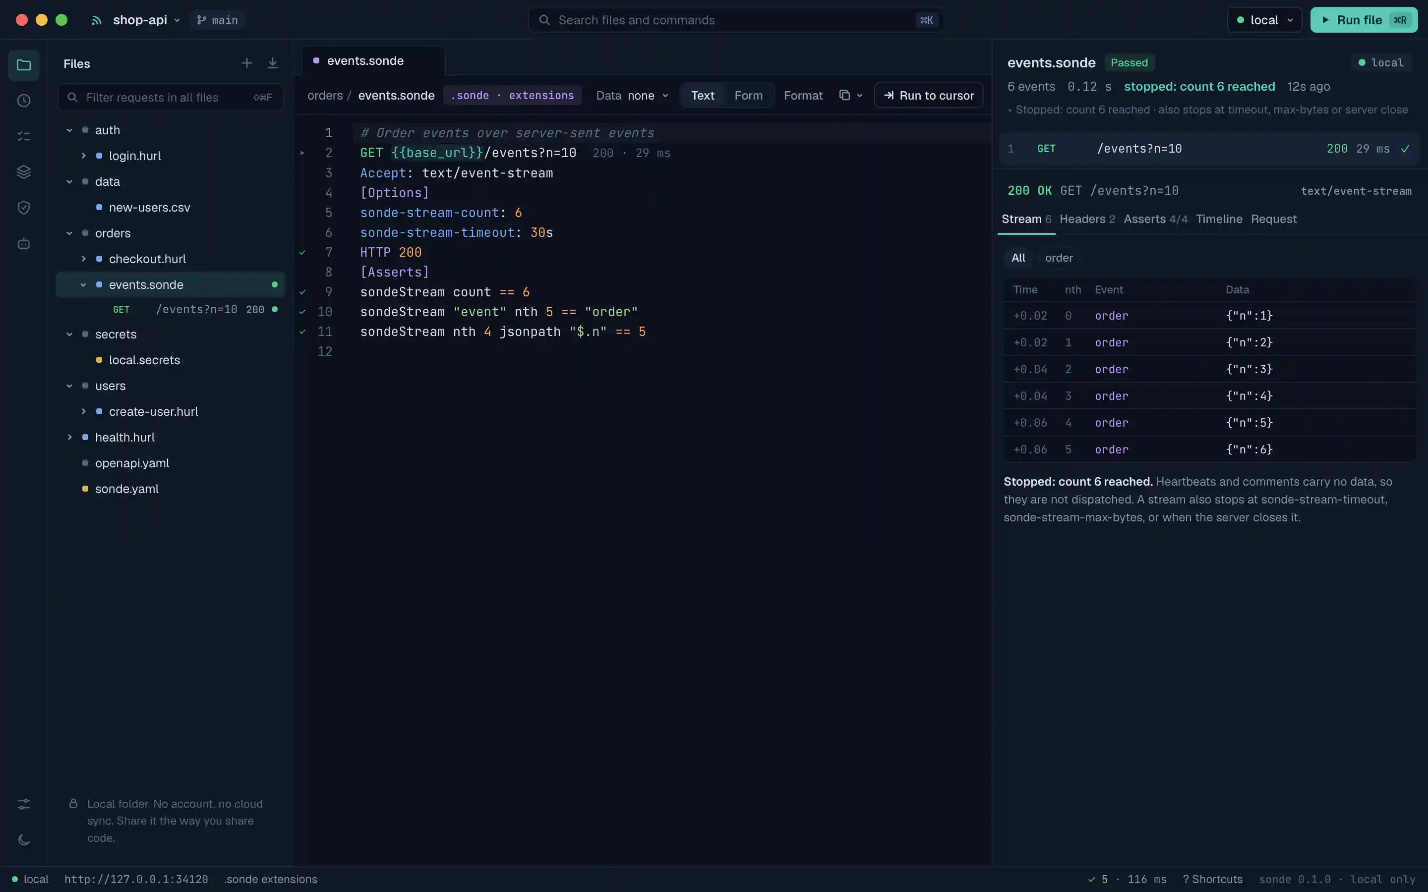
Task: Click run gutter arrow on line 2
Action: pyautogui.click(x=302, y=153)
